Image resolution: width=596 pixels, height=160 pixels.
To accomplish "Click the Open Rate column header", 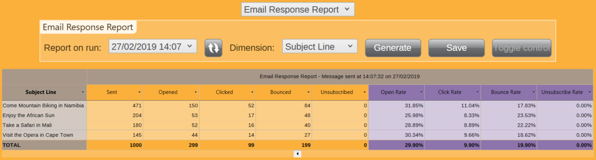I will point(396,92).
